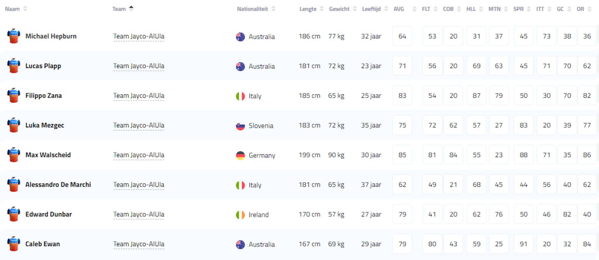Sort by the MTN column header

click(x=498, y=9)
